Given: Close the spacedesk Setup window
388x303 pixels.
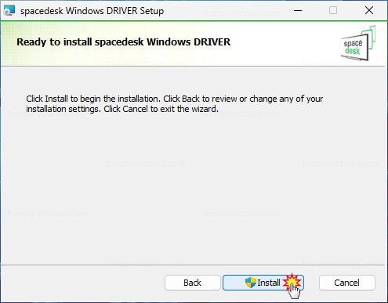Looking at the screenshot, I should coord(369,11).
